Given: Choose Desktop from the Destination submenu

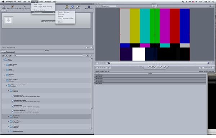Looking at the screenshot, I should click(x=61, y=14).
